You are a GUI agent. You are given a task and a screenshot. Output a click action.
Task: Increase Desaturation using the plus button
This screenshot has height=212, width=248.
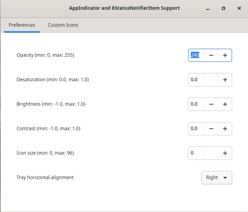pyautogui.click(x=225, y=80)
